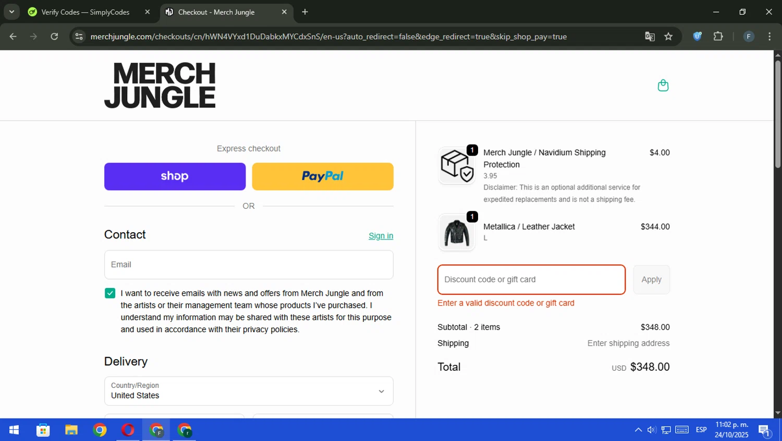The width and height of the screenshot is (782, 441).
Task: Uncheck the news and offers emails checkbox
Action: click(110, 293)
